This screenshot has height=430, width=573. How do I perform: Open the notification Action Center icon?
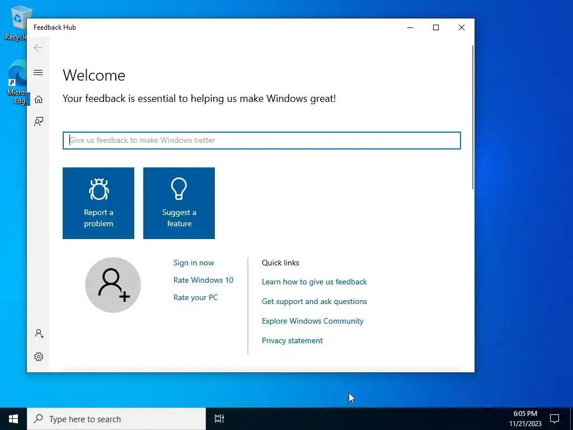point(555,419)
